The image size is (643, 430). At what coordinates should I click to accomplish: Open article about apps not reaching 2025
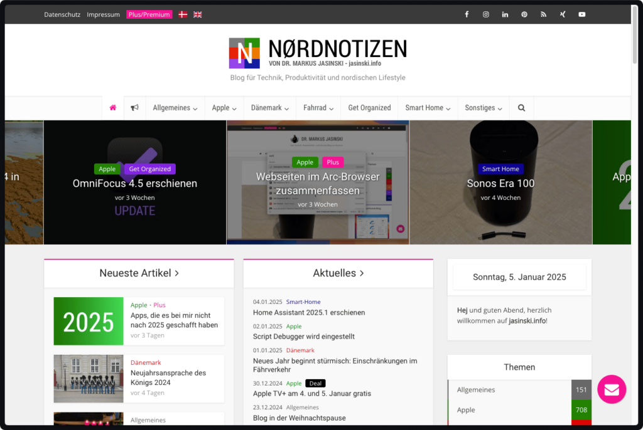[175, 320]
